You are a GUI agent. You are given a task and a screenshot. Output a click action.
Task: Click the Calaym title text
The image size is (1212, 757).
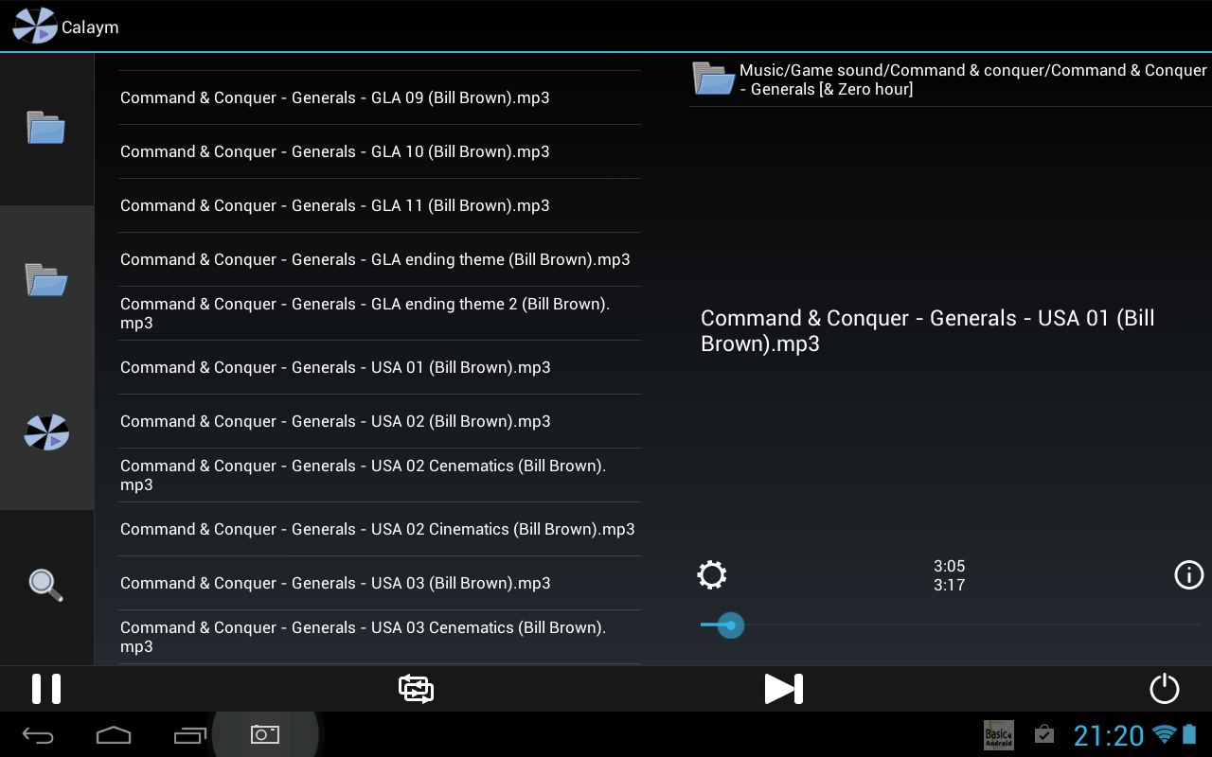[x=90, y=27]
